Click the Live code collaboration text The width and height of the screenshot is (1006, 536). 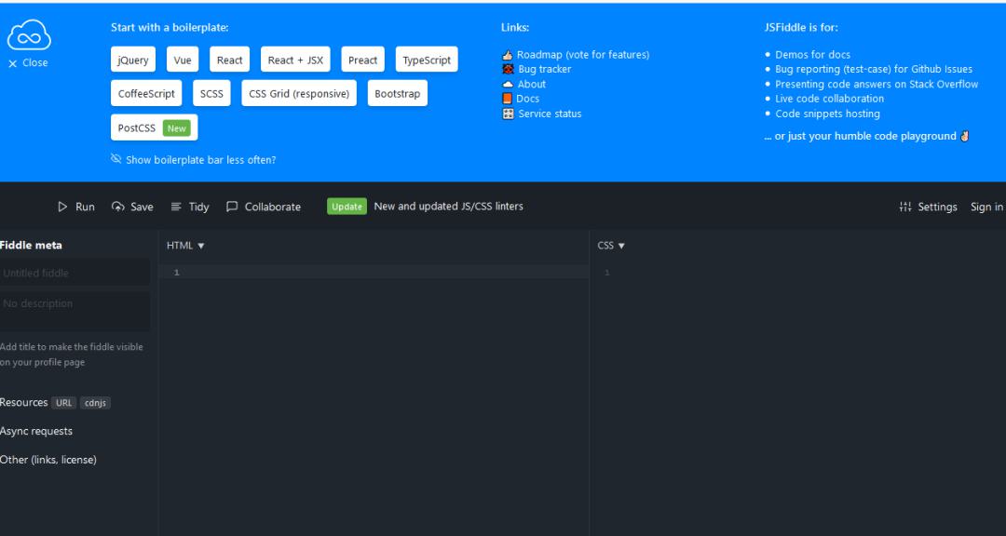click(x=830, y=99)
